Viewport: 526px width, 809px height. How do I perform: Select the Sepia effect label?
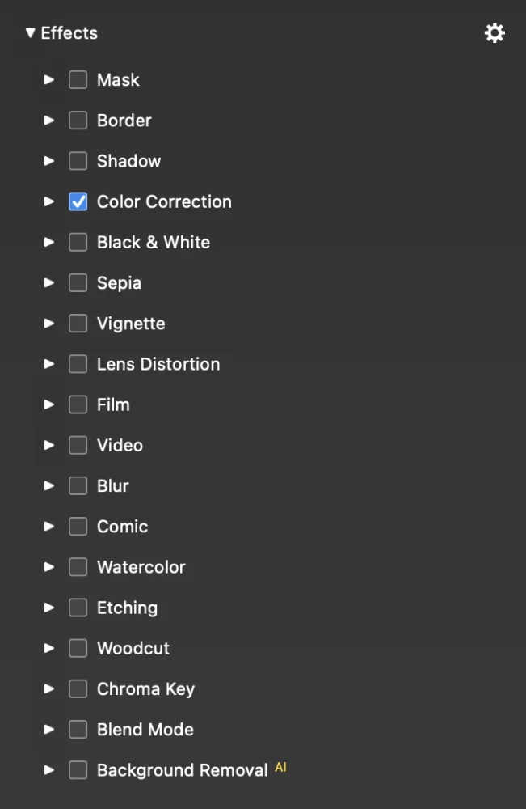click(119, 283)
